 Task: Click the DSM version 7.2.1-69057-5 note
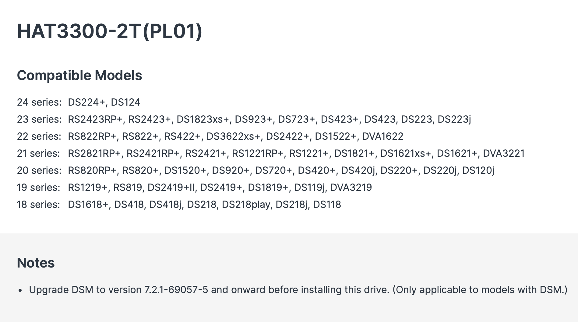(298, 290)
